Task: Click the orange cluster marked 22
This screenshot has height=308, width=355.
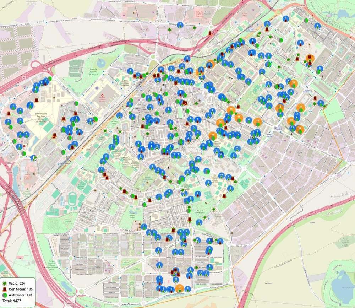Action: pyautogui.click(x=291, y=120)
